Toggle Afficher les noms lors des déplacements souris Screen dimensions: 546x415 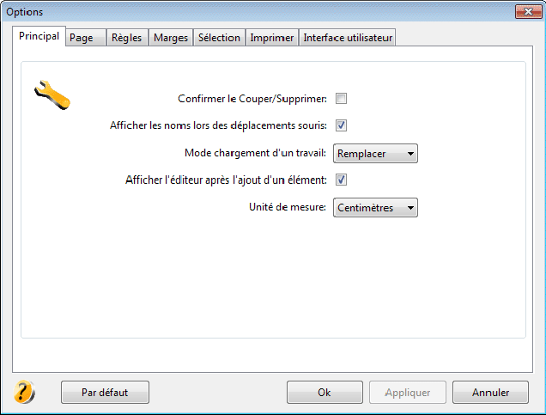tap(341, 125)
